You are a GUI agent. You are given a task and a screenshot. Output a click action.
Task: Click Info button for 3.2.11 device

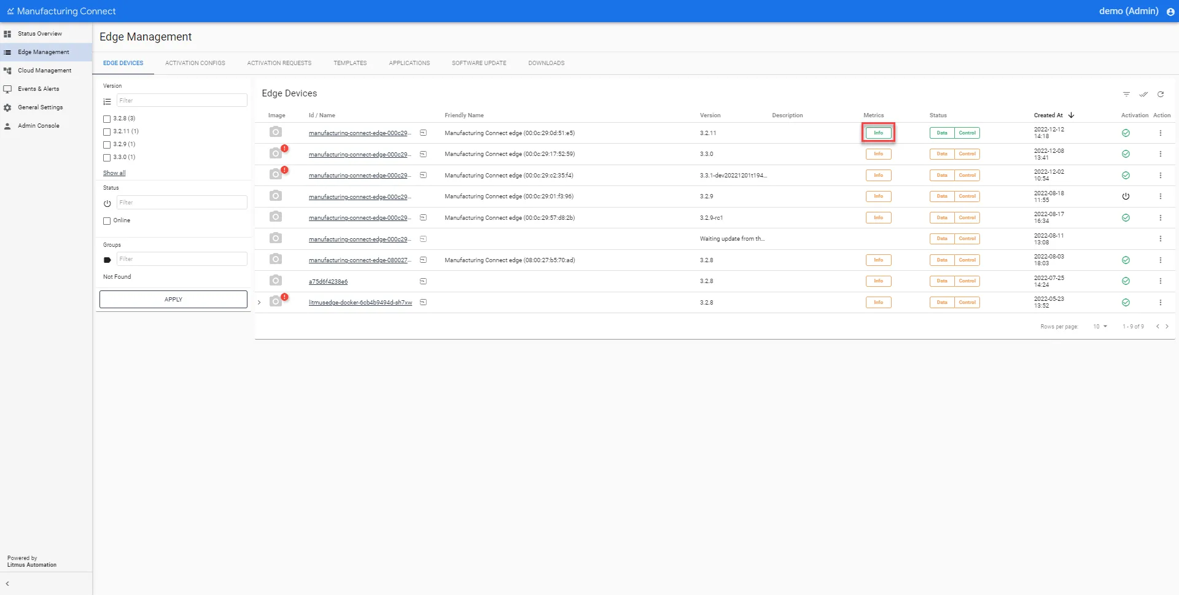(x=878, y=133)
